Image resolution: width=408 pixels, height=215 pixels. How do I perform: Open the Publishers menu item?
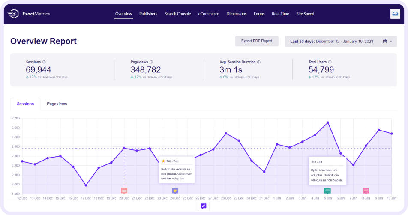click(x=148, y=14)
